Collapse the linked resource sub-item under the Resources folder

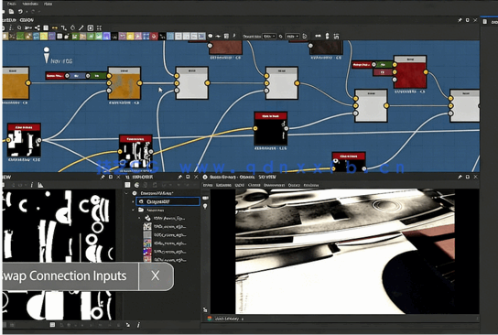[139, 218]
